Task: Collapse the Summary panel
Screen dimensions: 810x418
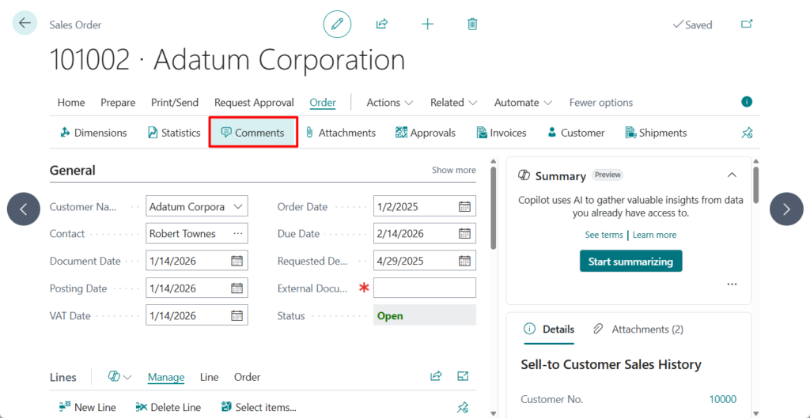Action: (732, 175)
